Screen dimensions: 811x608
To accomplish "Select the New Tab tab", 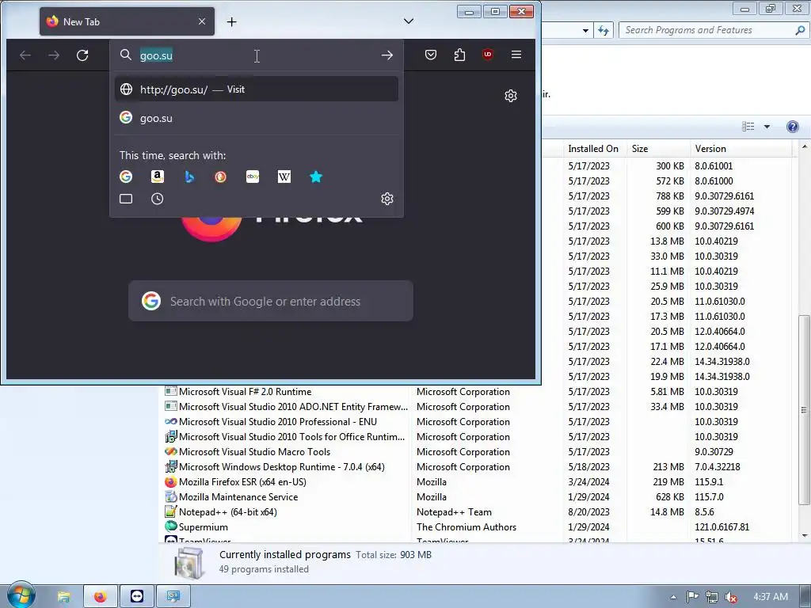I will [x=127, y=21].
